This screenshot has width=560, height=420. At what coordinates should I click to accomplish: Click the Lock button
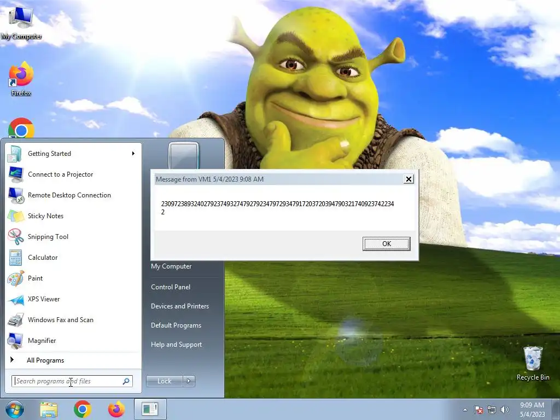click(x=165, y=381)
